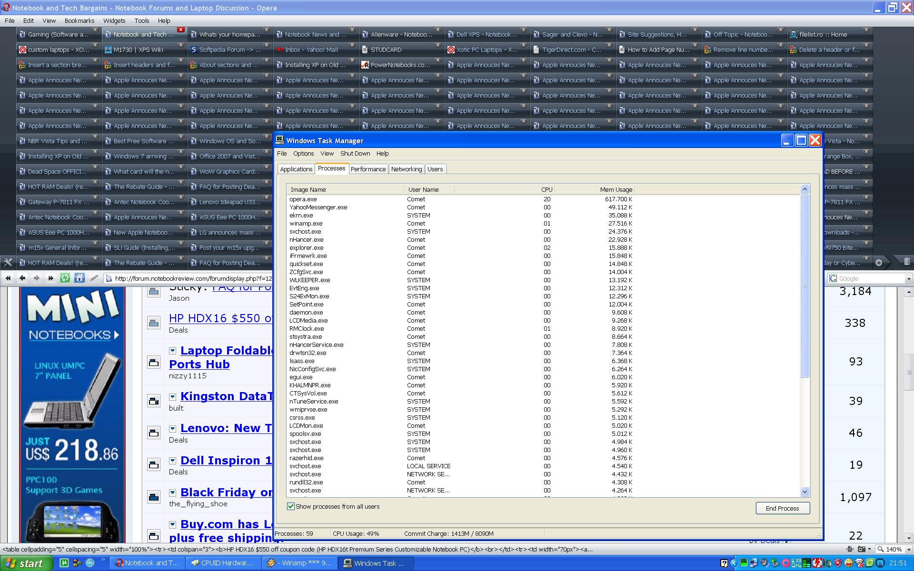Switch to Applications tab in Task Manager
Viewport: 914px width, 571px height.
coord(296,169)
